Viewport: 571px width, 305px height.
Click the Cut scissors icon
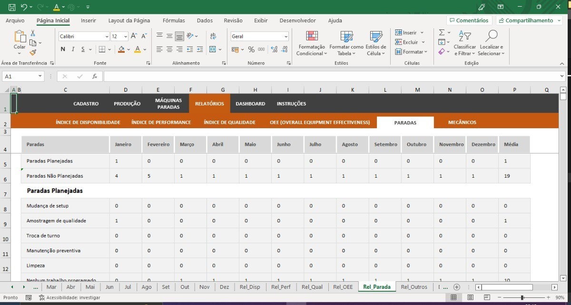[x=33, y=33]
